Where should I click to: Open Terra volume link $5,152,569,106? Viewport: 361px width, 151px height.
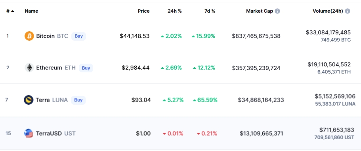(335, 96)
